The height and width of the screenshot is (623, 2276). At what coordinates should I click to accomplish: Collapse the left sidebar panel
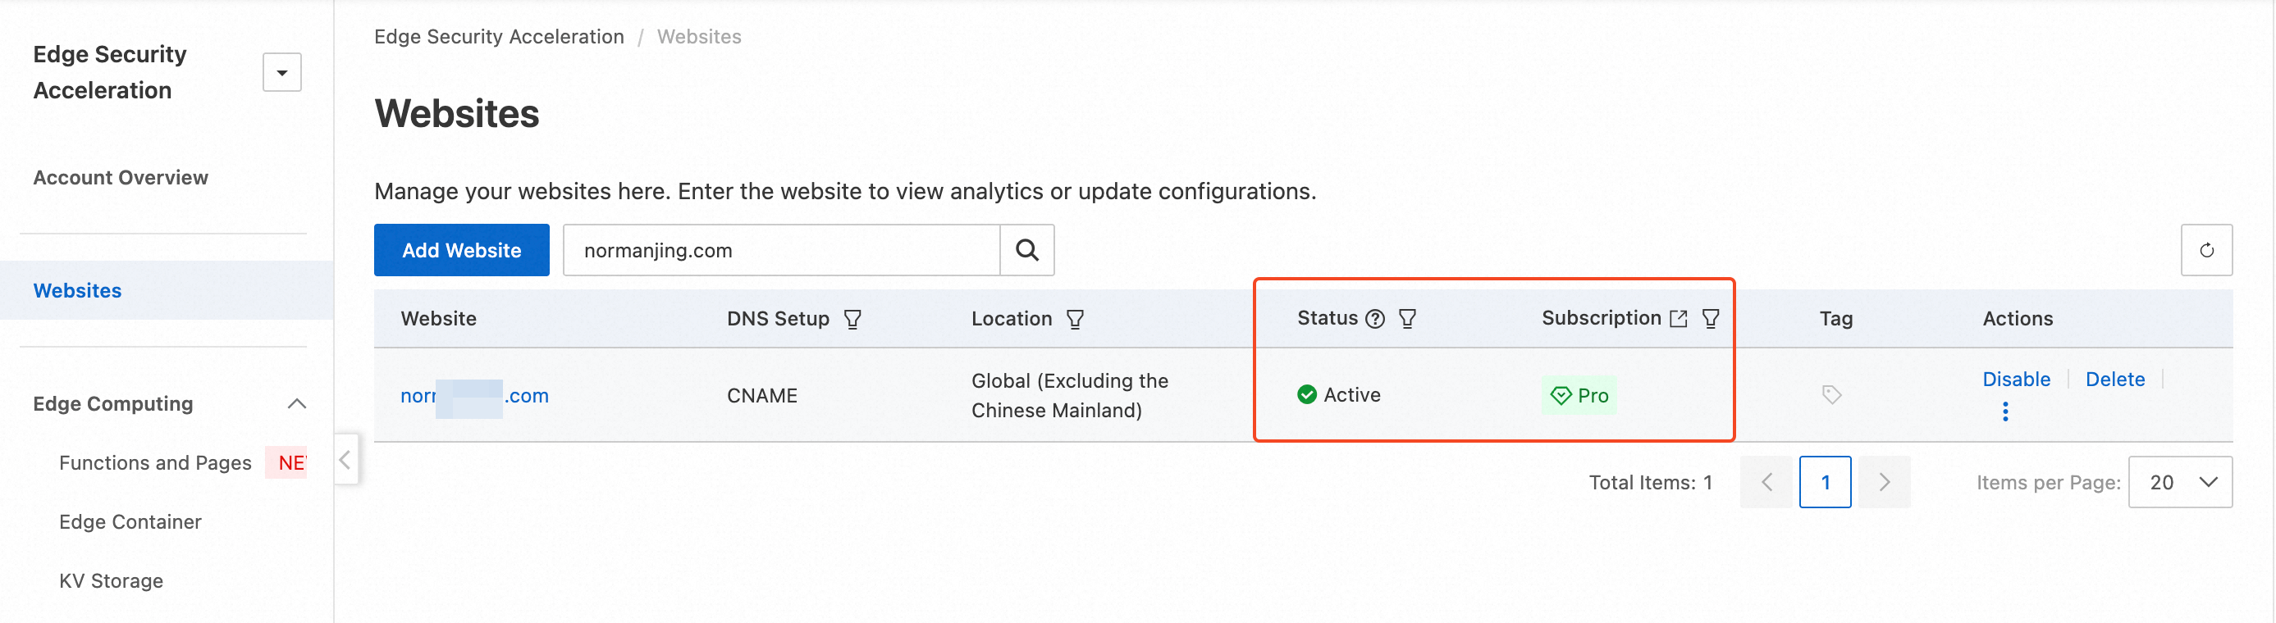click(x=345, y=459)
